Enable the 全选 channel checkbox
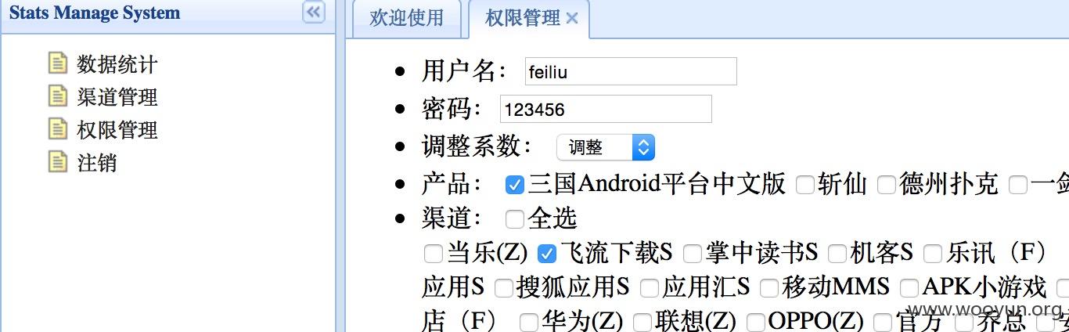The width and height of the screenshot is (1069, 332). pyautogui.click(x=514, y=218)
